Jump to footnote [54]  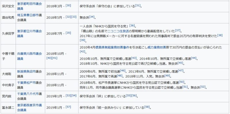[74, 95]
